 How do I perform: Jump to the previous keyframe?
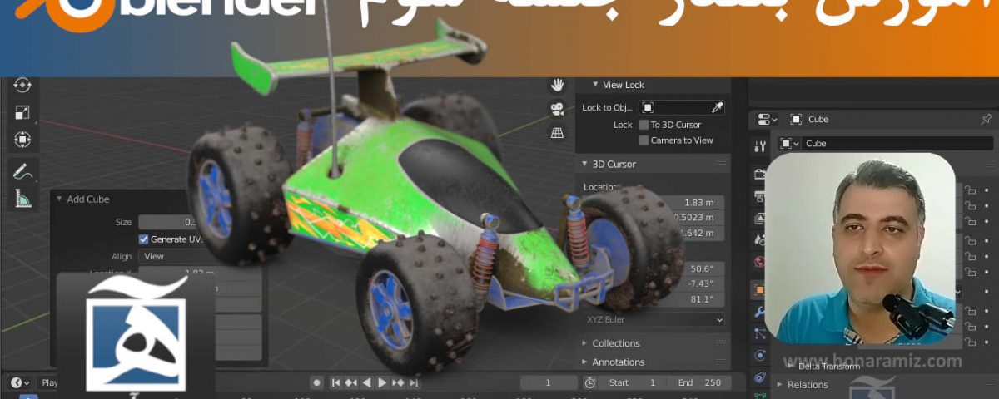pyautogui.click(x=351, y=382)
